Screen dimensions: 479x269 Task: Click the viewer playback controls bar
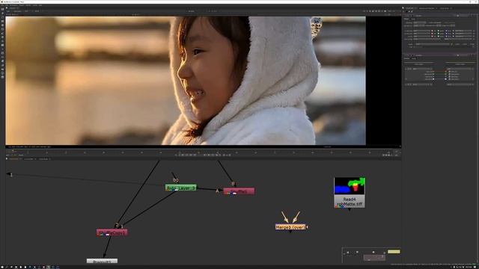click(203, 155)
